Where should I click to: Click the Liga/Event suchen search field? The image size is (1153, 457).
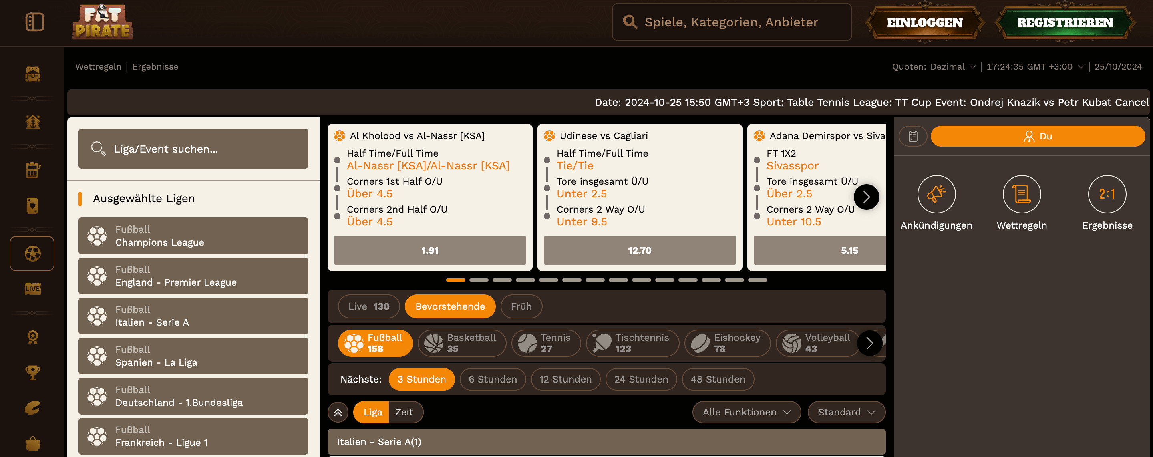click(x=193, y=149)
